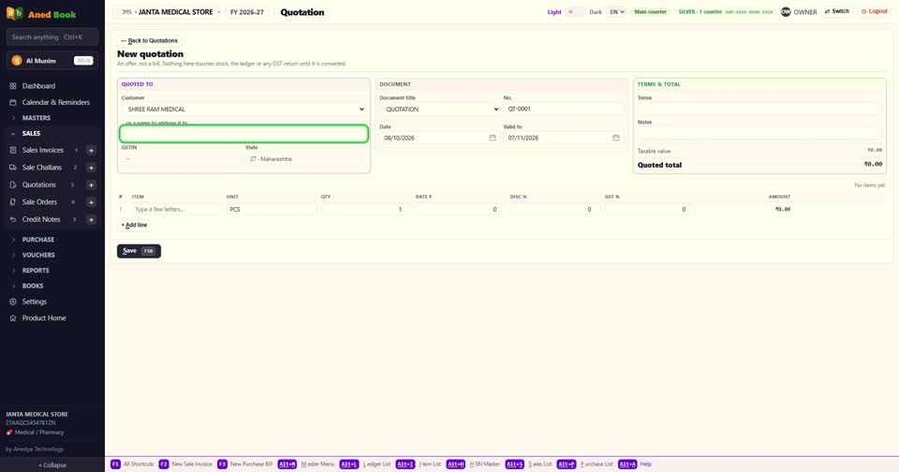Click the Logout button
Image resolution: width=899 pixels, height=472 pixels.
click(875, 11)
